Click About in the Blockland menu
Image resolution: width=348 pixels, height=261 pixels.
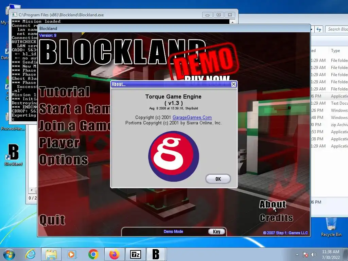click(x=273, y=204)
